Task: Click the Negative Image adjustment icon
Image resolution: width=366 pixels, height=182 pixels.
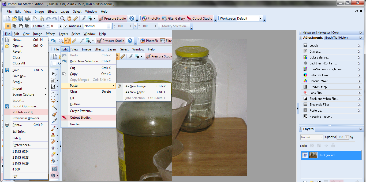Action: click(x=305, y=117)
